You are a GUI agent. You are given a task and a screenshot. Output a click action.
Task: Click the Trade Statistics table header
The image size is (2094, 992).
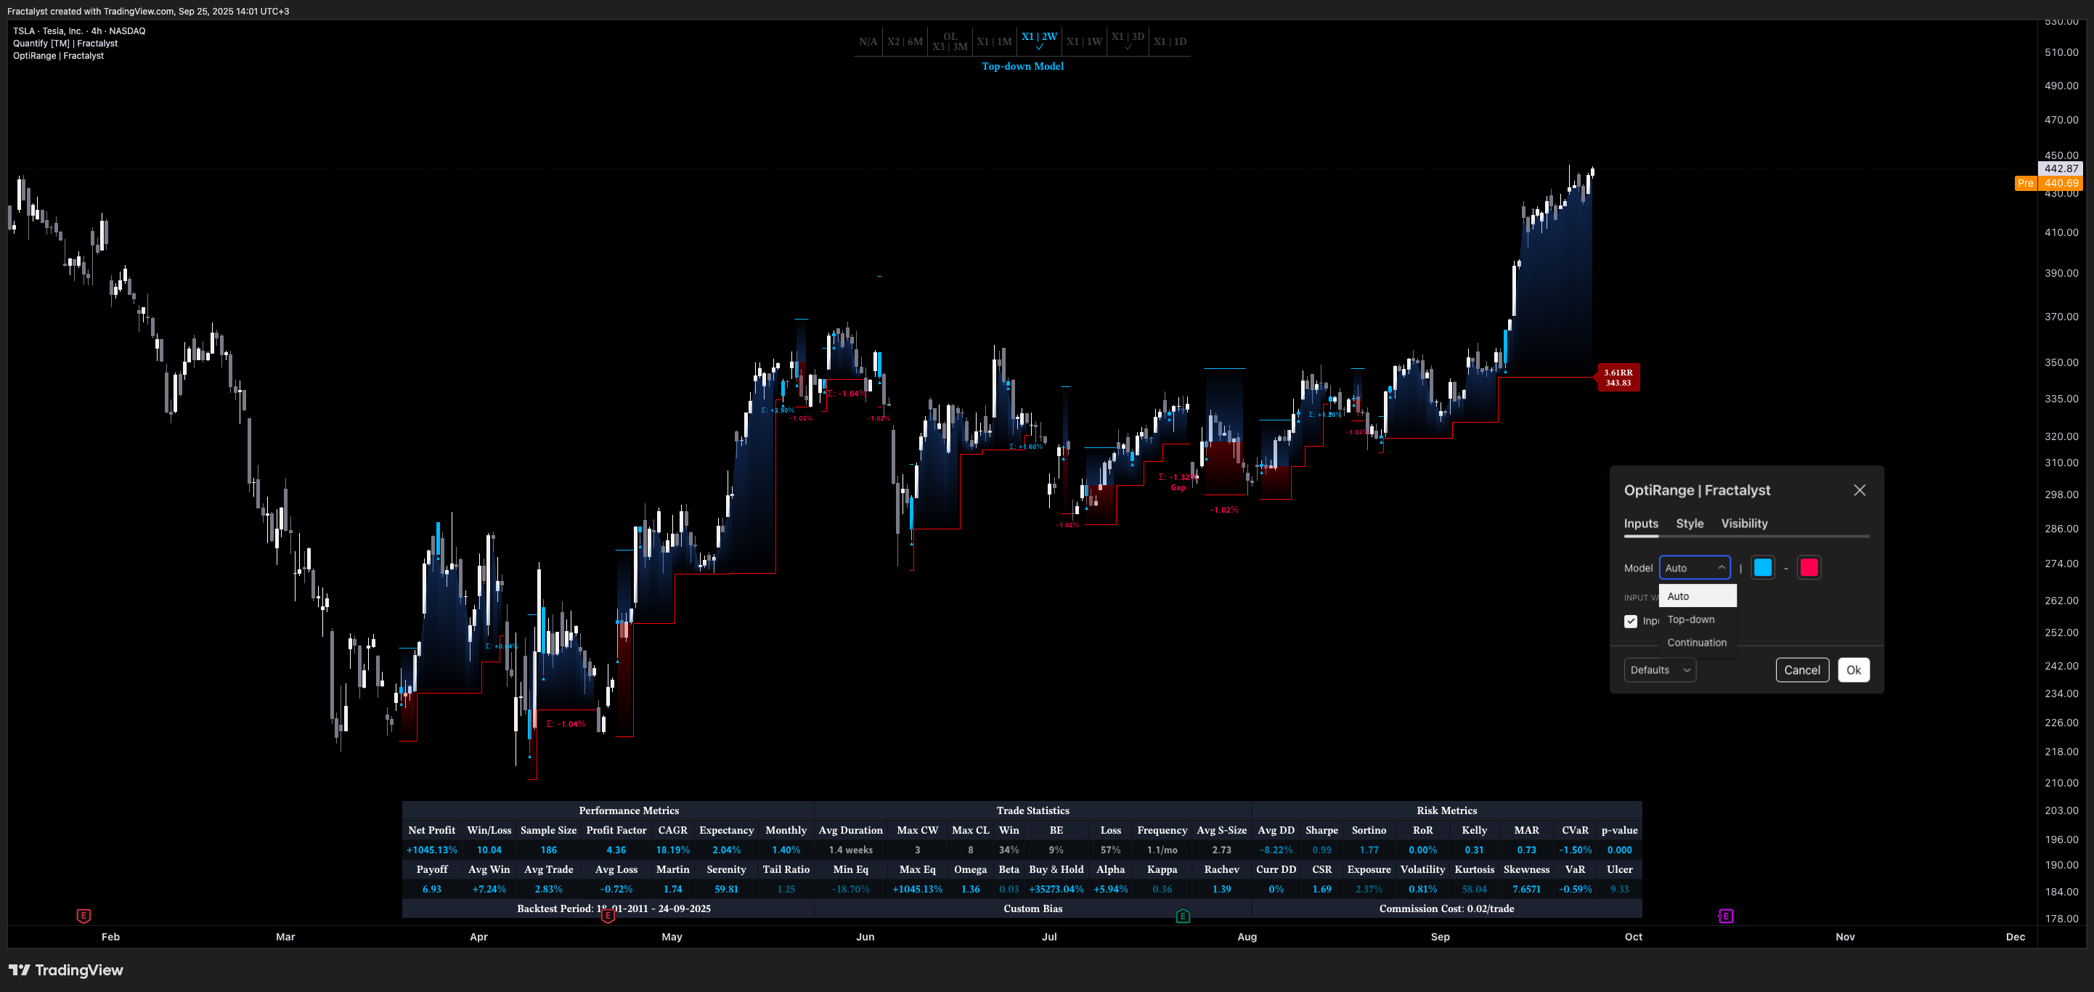click(x=1032, y=810)
